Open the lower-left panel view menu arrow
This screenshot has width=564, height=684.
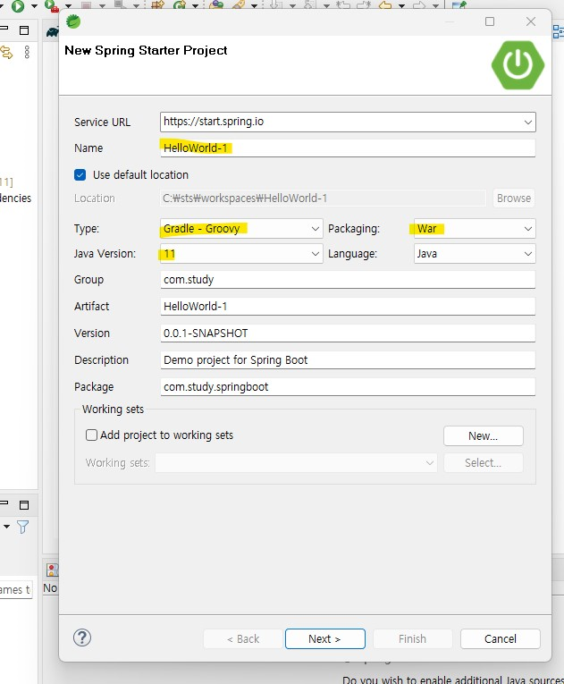tap(6, 527)
